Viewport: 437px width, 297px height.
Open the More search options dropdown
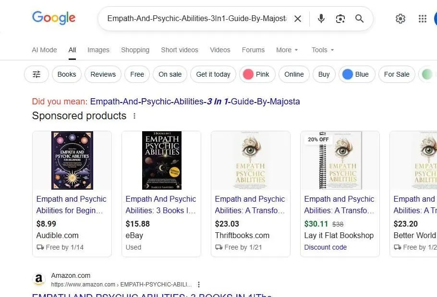(x=287, y=50)
